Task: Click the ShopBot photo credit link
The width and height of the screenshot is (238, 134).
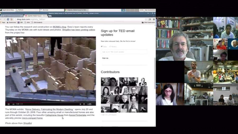Action: tap(28, 123)
